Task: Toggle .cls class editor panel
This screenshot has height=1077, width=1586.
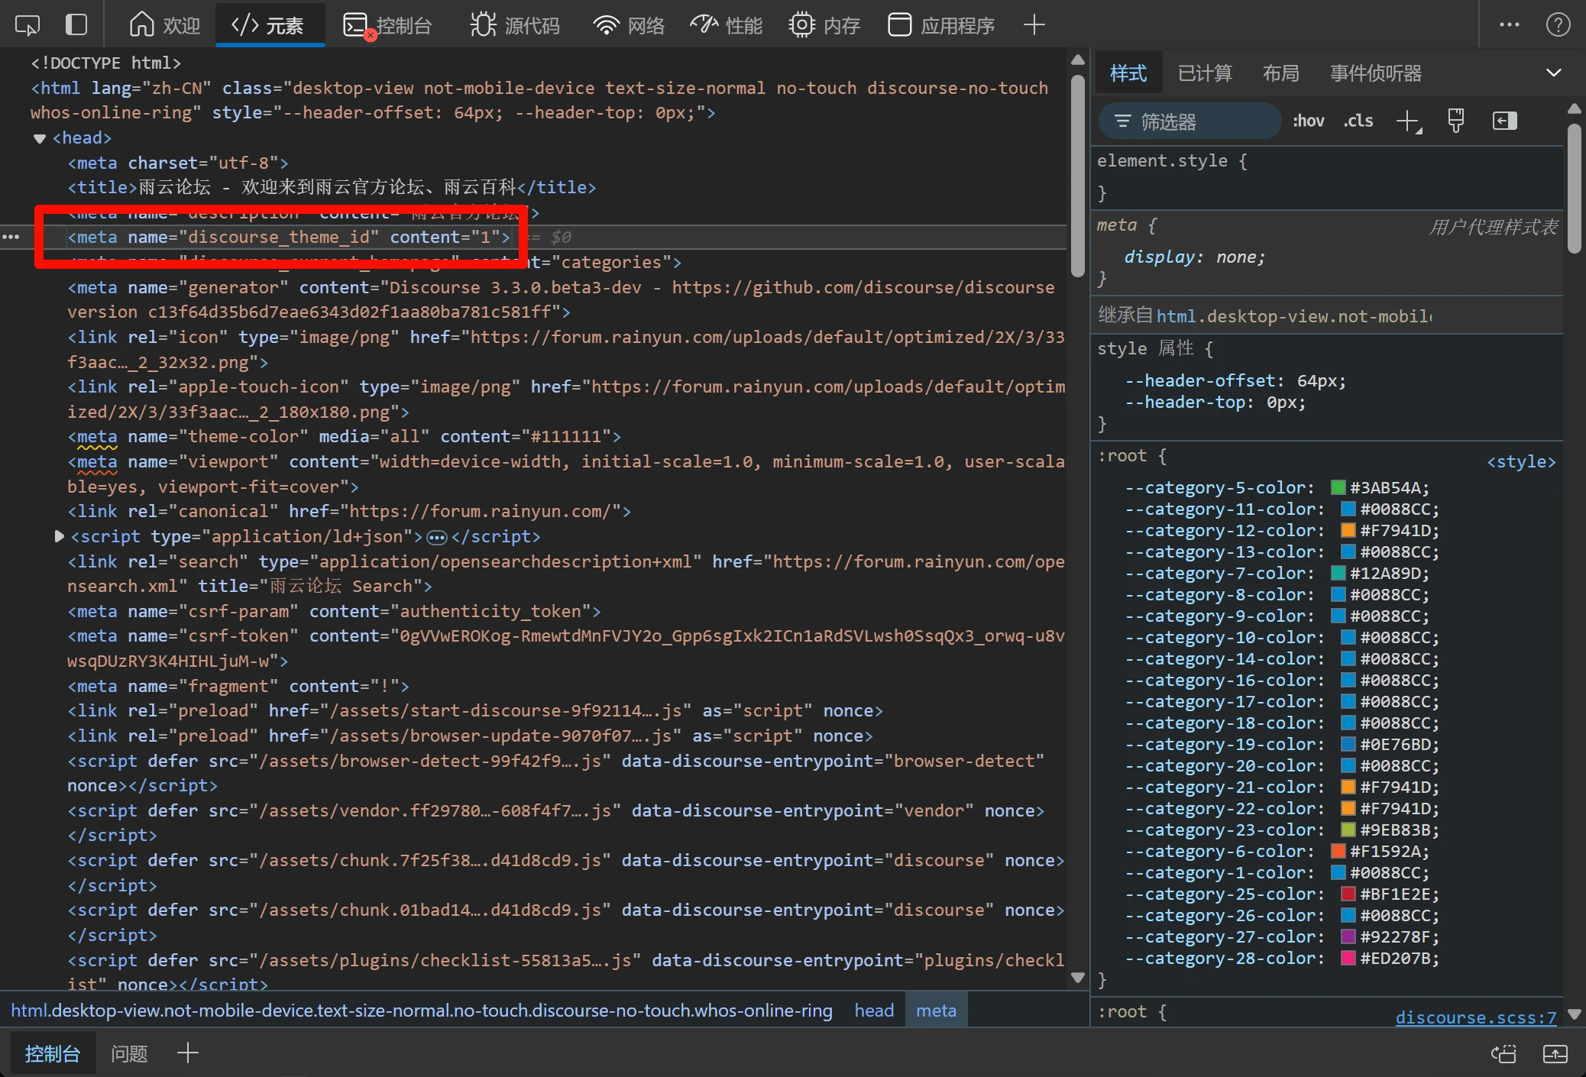Action: click(x=1358, y=121)
